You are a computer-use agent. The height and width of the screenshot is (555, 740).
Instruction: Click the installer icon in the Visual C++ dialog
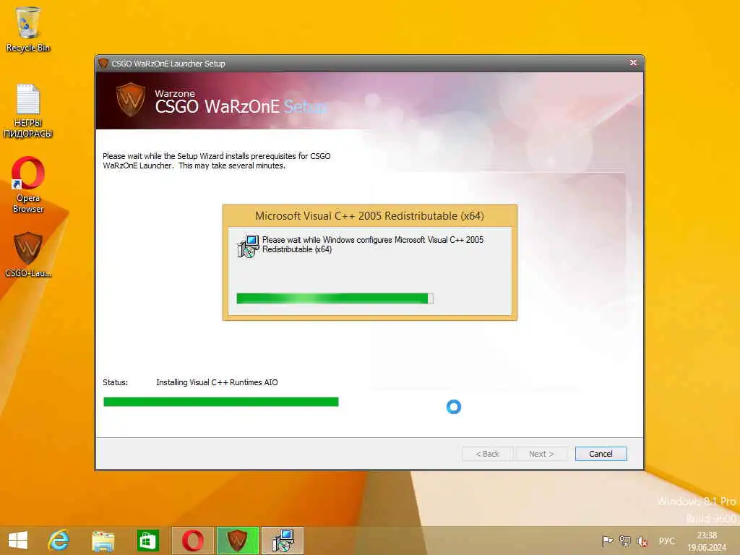[249, 246]
